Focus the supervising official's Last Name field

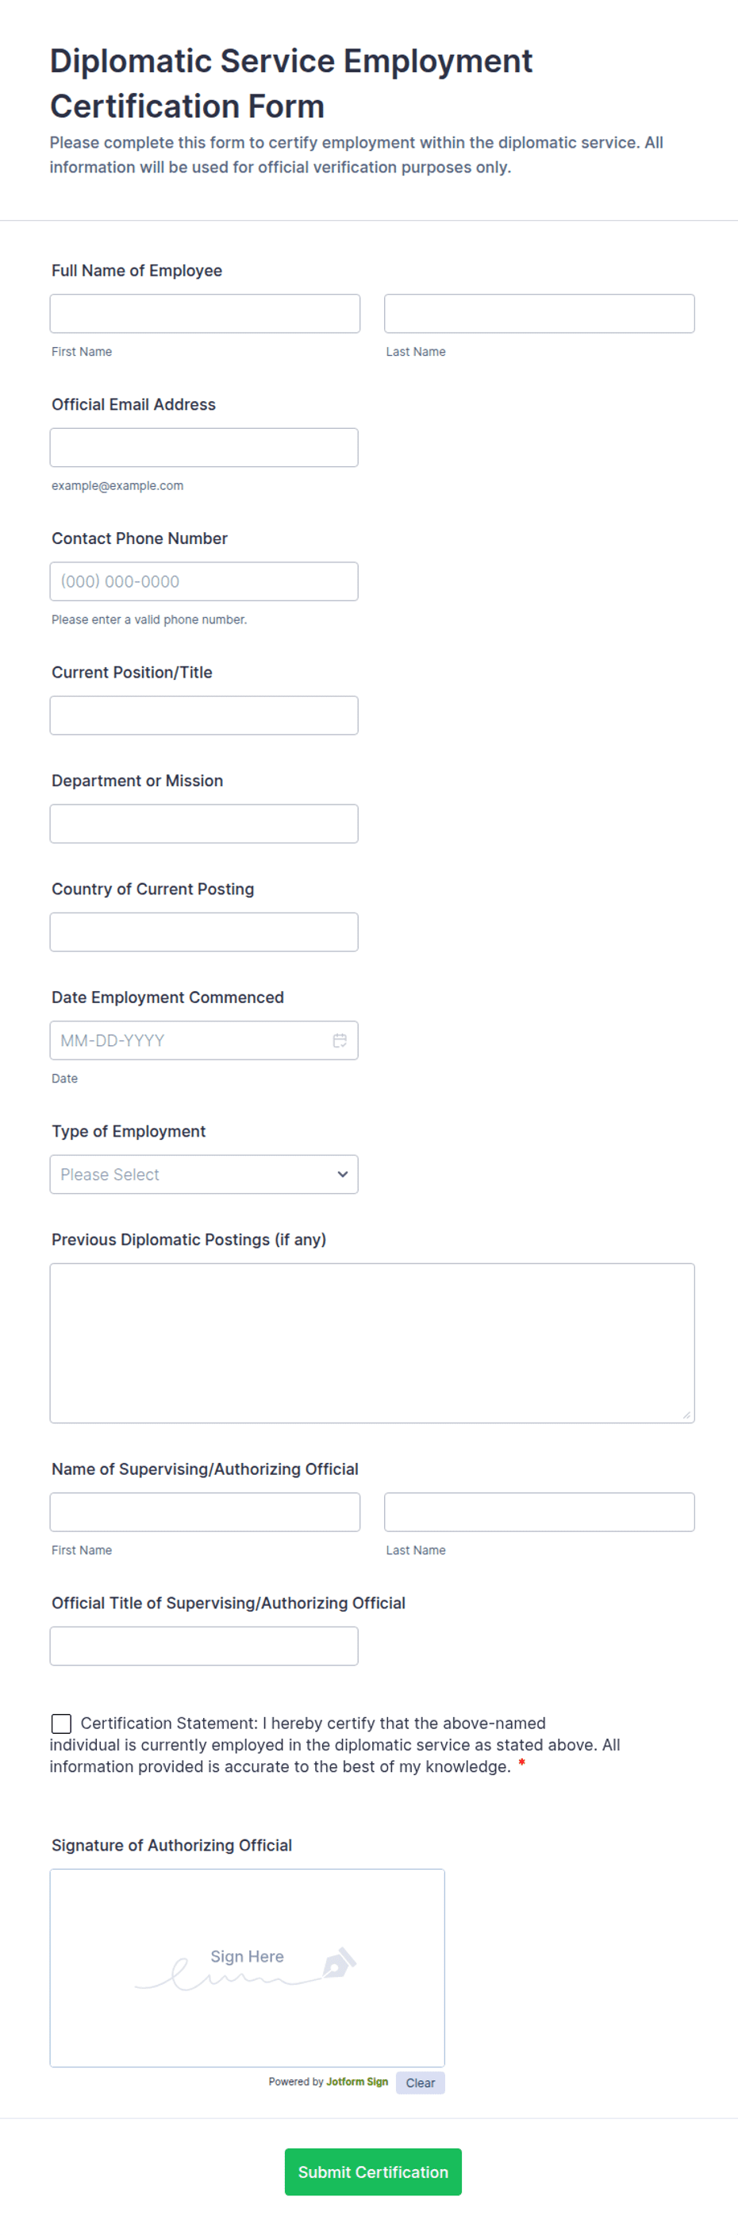(x=540, y=1512)
